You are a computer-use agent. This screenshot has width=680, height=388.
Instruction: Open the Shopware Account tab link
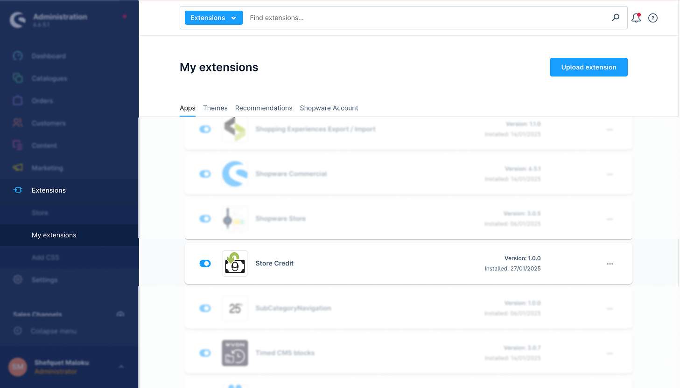[x=329, y=108]
